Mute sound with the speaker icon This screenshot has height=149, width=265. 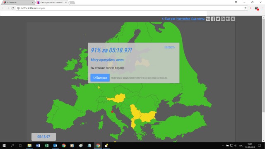228,19
